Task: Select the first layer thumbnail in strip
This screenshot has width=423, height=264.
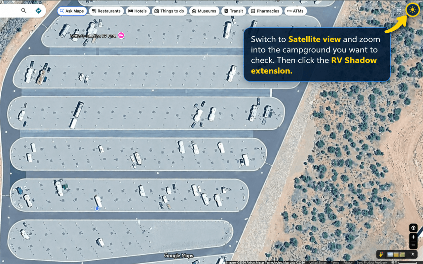Action: click(390, 254)
